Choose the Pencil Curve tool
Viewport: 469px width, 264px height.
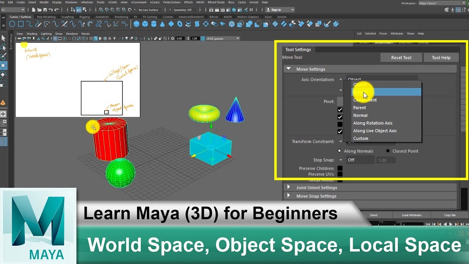click(38, 24)
